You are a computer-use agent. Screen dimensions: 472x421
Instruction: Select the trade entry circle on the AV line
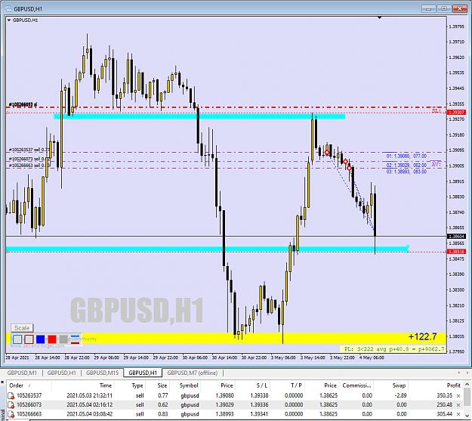pos(346,162)
